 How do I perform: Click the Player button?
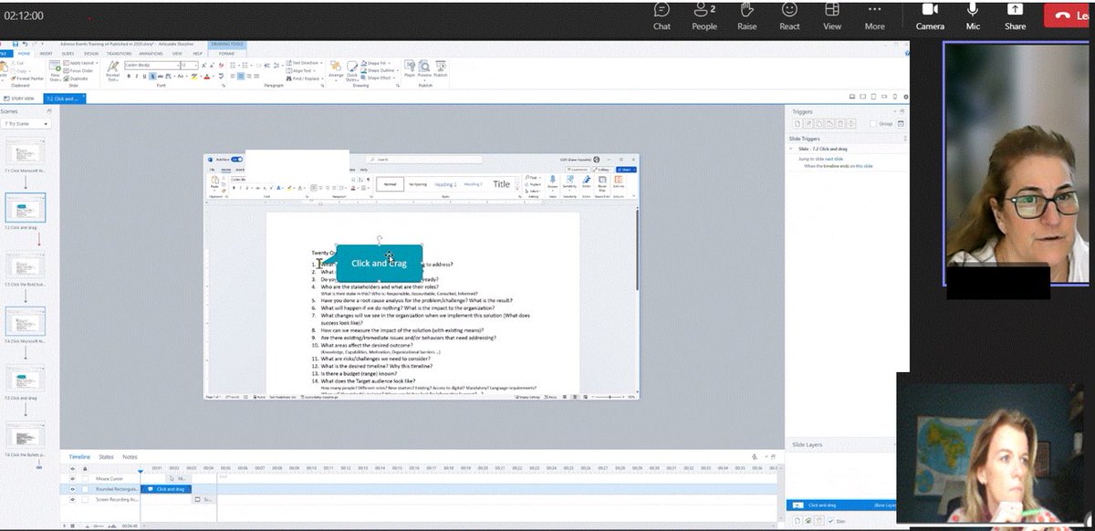click(410, 69)
